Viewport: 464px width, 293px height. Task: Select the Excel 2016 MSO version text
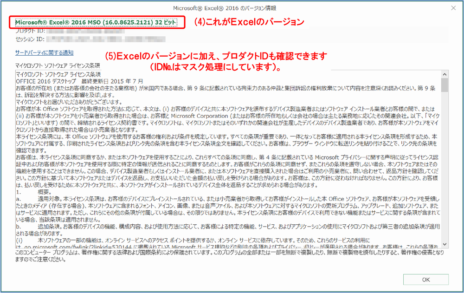click(96, 22)
